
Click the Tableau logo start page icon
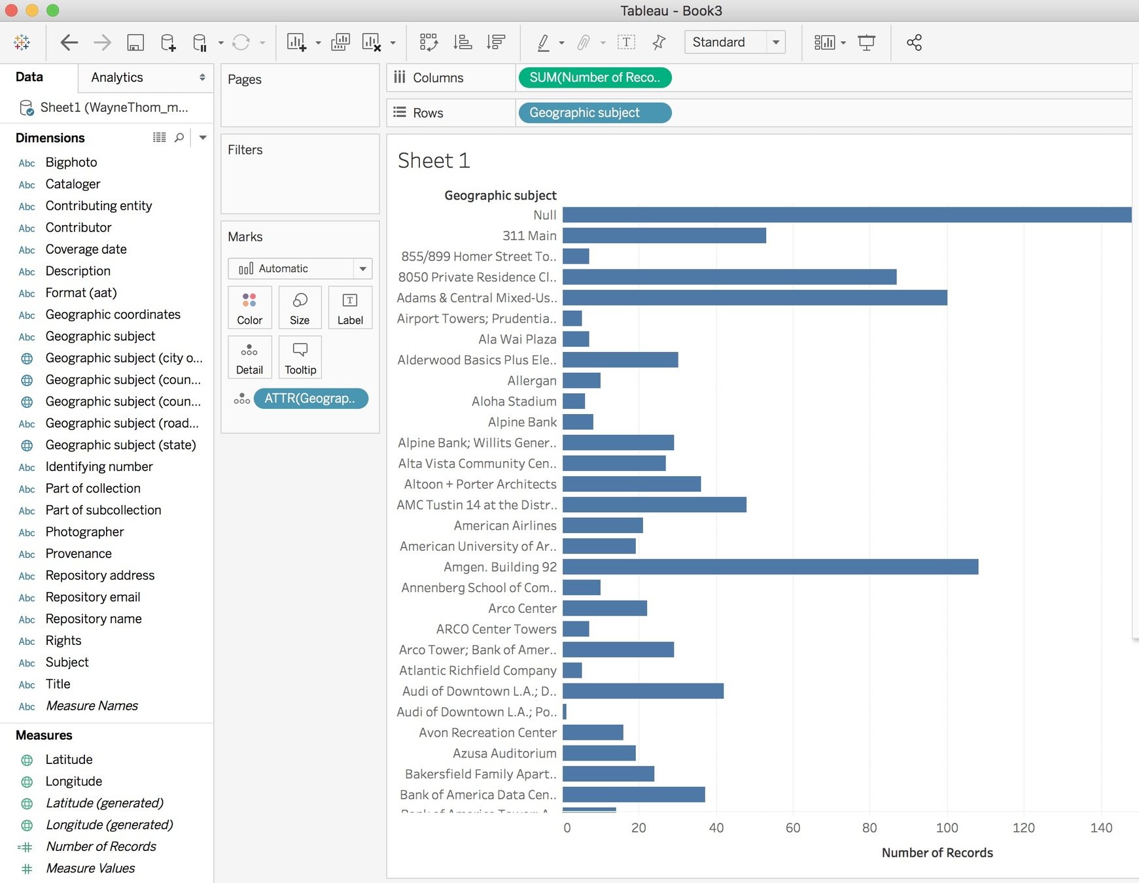[22, 43]
